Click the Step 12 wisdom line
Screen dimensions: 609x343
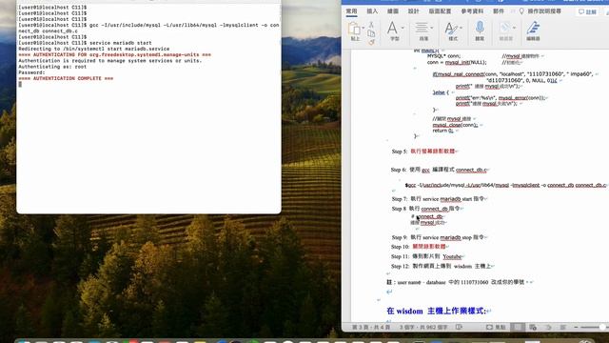pos(442,267)
